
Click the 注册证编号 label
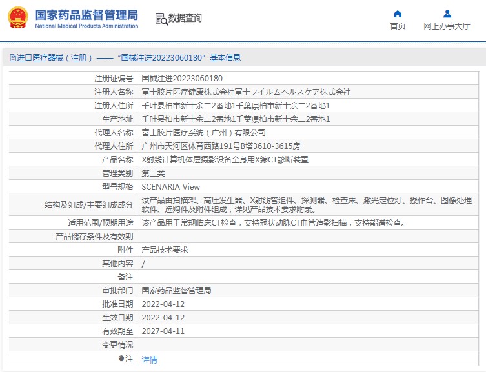point(114,79)
